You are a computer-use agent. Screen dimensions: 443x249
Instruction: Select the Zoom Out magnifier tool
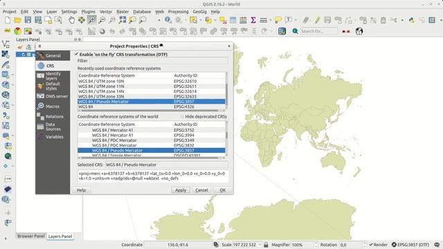coord(102,20)
